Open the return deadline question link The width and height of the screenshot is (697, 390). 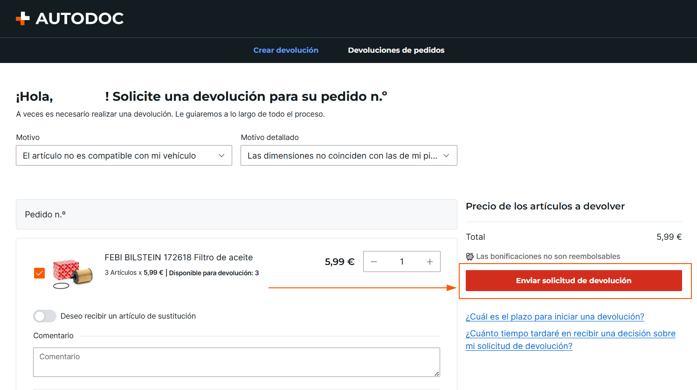(555, 317)
